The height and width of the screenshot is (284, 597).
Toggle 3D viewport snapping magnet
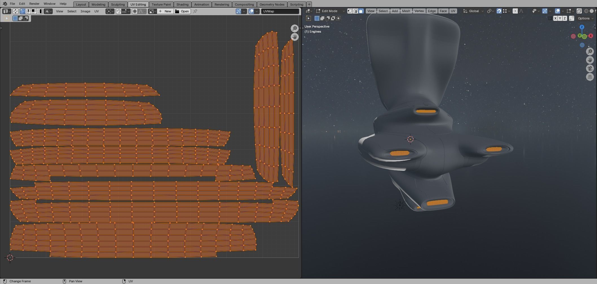pyautogui.click(x=499, y=11)
